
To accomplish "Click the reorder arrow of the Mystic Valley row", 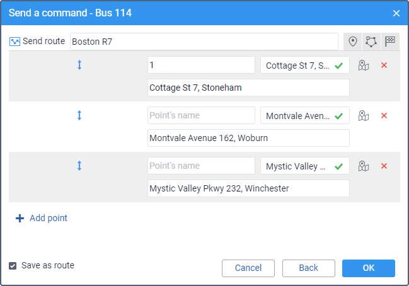I will pyautogui.click(x=79, y=166).
